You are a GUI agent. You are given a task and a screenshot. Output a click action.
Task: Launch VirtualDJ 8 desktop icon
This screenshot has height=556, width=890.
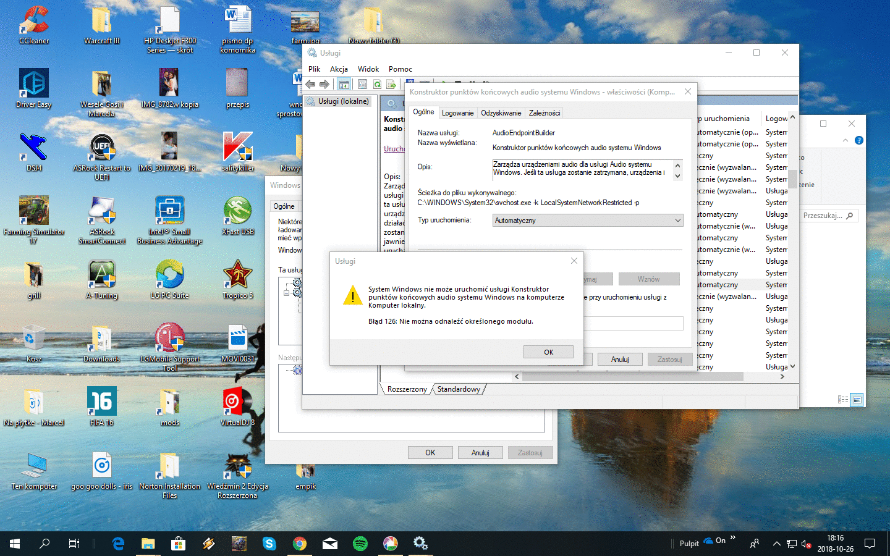tap(238, 406)
